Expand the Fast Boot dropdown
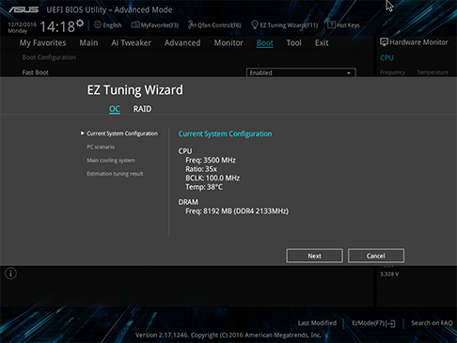 [301, 72]
